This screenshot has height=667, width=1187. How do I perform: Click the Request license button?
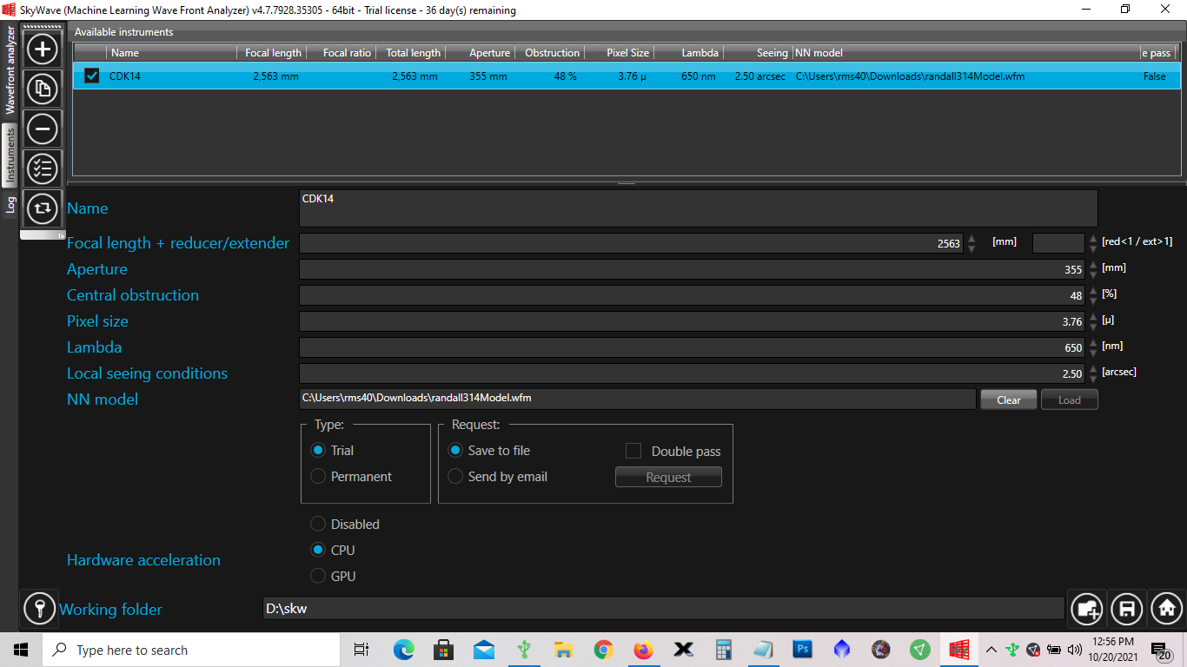click(668, 477)
